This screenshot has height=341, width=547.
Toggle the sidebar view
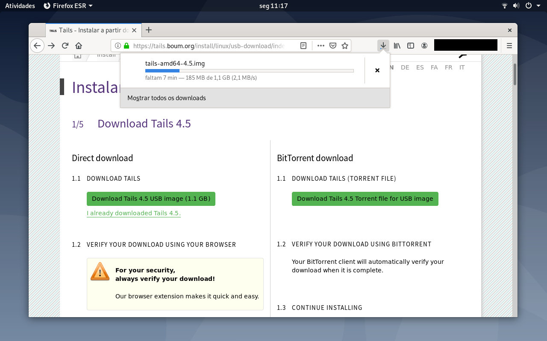411,46
